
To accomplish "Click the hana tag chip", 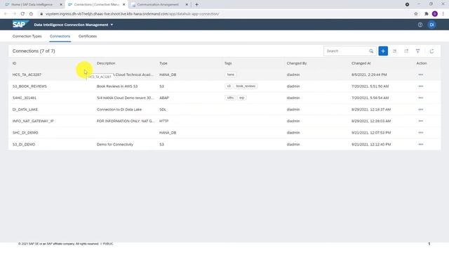I will click(231, 74).
